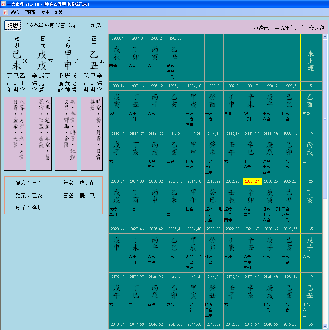Viewport: 329px width, 330px height.
Task: Open the 功能 menu
Action: click(45, 12)
